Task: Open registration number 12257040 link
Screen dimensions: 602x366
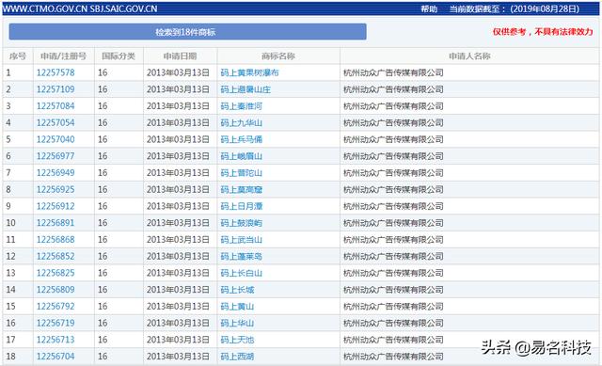Action: click(x=55, y=139)
